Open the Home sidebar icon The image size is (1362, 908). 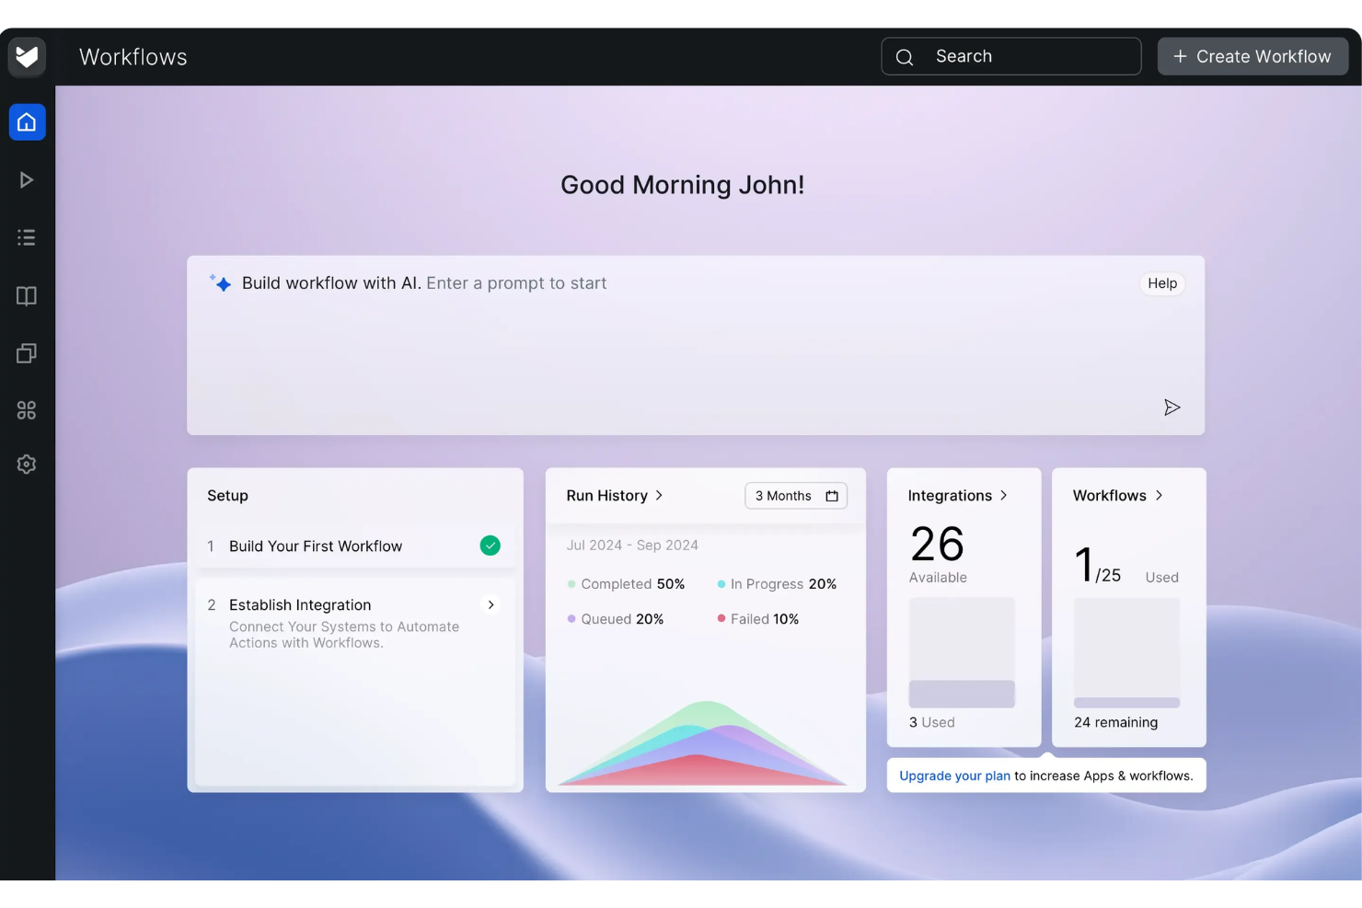27,121
